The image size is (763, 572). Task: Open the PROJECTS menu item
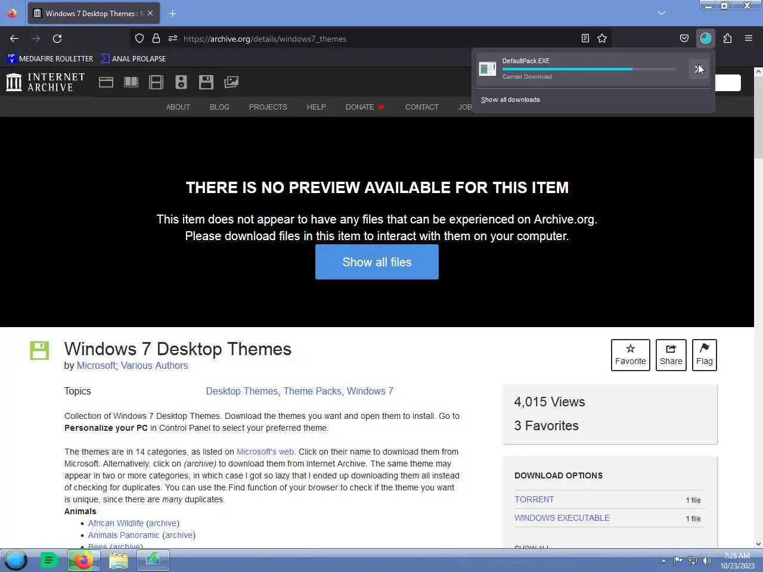coord(268,107)
